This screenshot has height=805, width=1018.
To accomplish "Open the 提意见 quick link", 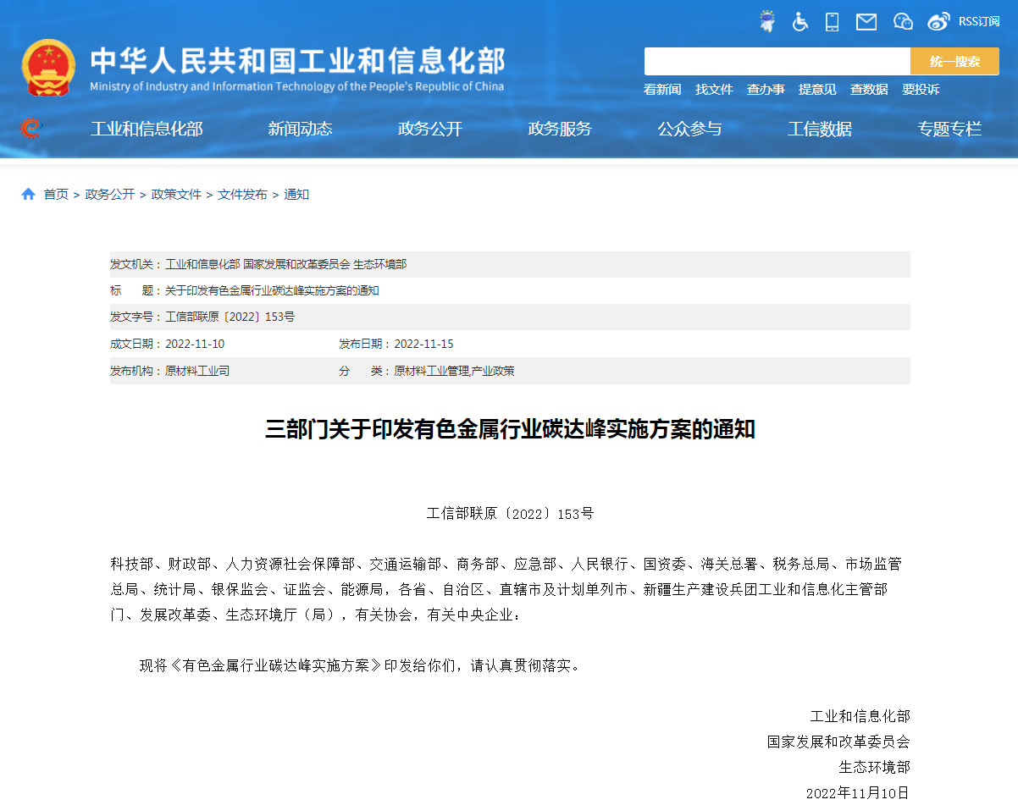I will coord(817,89).
